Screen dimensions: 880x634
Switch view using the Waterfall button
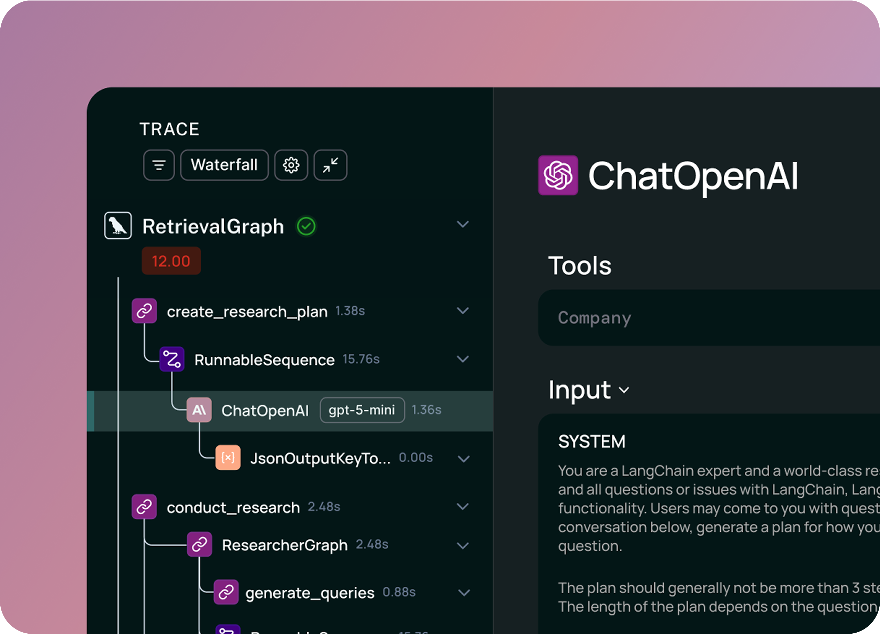pyautogui.click(x=224, y=165)
